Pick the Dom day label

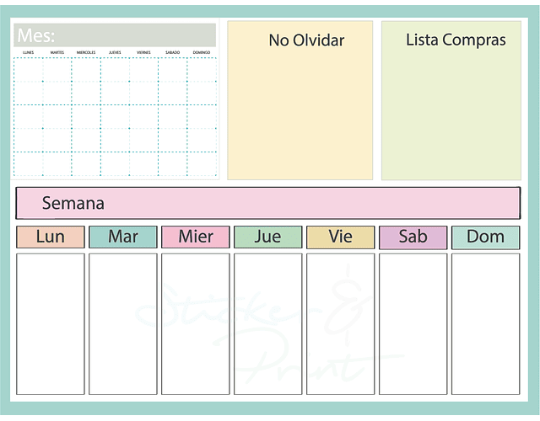point(485,237)
